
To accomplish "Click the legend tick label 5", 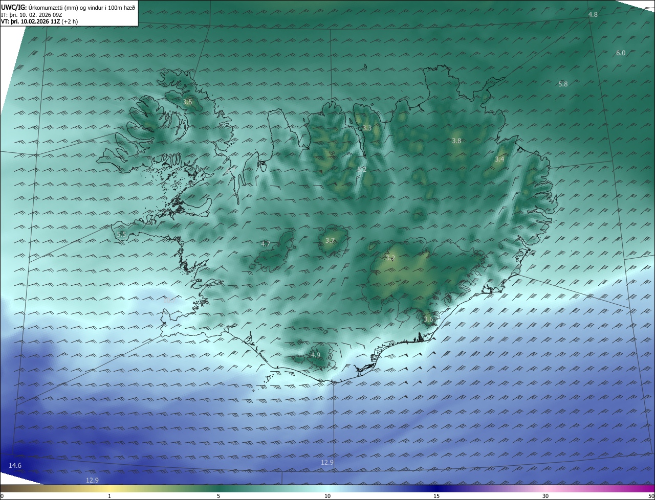I will 219,496.
